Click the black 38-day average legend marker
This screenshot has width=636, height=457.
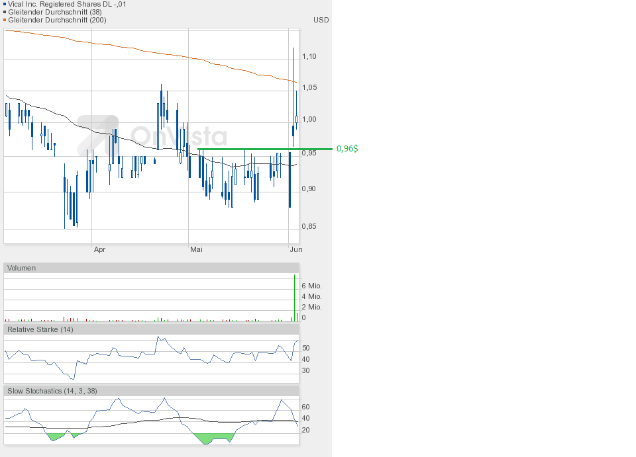tap(5, 12)
